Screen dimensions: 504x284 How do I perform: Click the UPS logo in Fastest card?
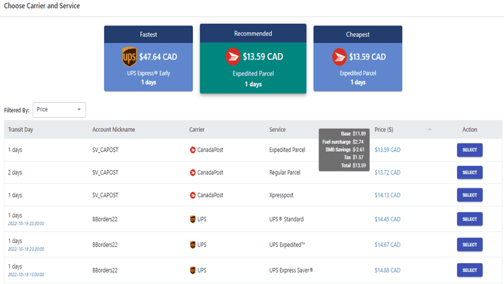129,57
